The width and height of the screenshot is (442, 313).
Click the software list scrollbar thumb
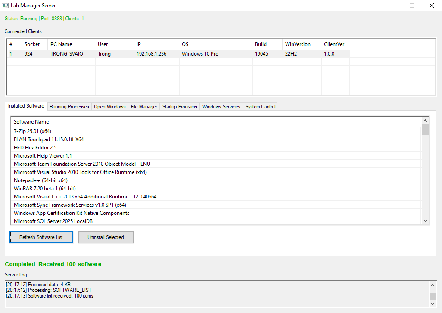(425, 130)
